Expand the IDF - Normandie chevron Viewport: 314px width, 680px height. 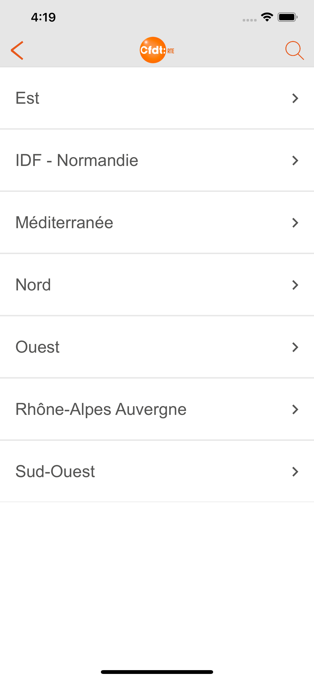[295, 160]
